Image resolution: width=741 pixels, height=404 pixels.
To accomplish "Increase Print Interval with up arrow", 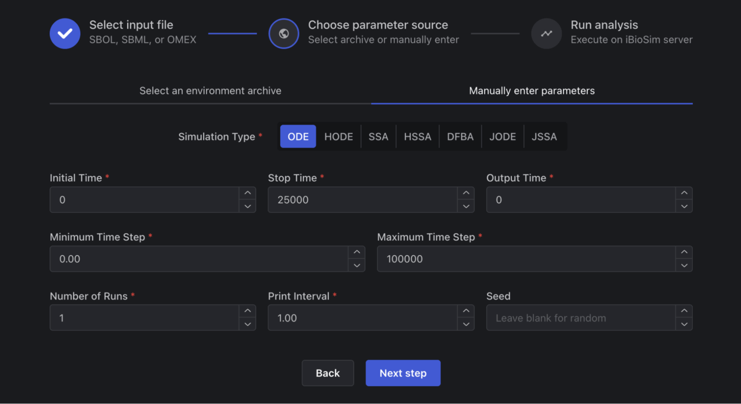I will [466, 311].
